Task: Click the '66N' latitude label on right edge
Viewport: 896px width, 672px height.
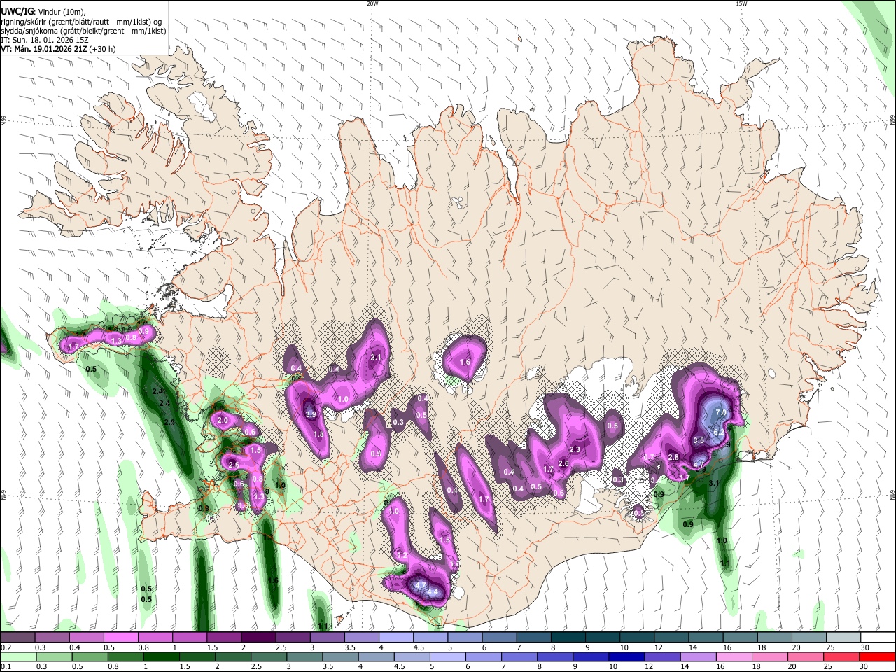Action: pyautogui.click(x=892, y=121)
